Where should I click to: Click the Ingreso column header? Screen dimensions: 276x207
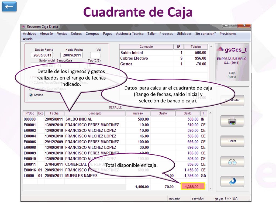click(x=138, y=113)
